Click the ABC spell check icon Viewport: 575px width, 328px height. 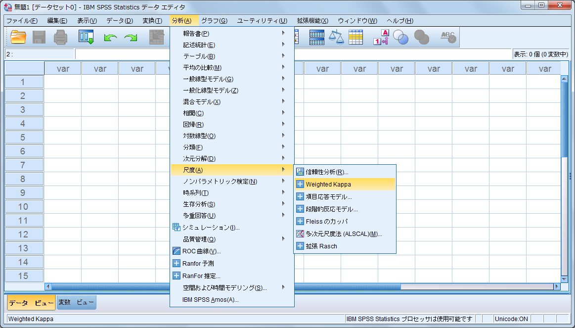448,37
